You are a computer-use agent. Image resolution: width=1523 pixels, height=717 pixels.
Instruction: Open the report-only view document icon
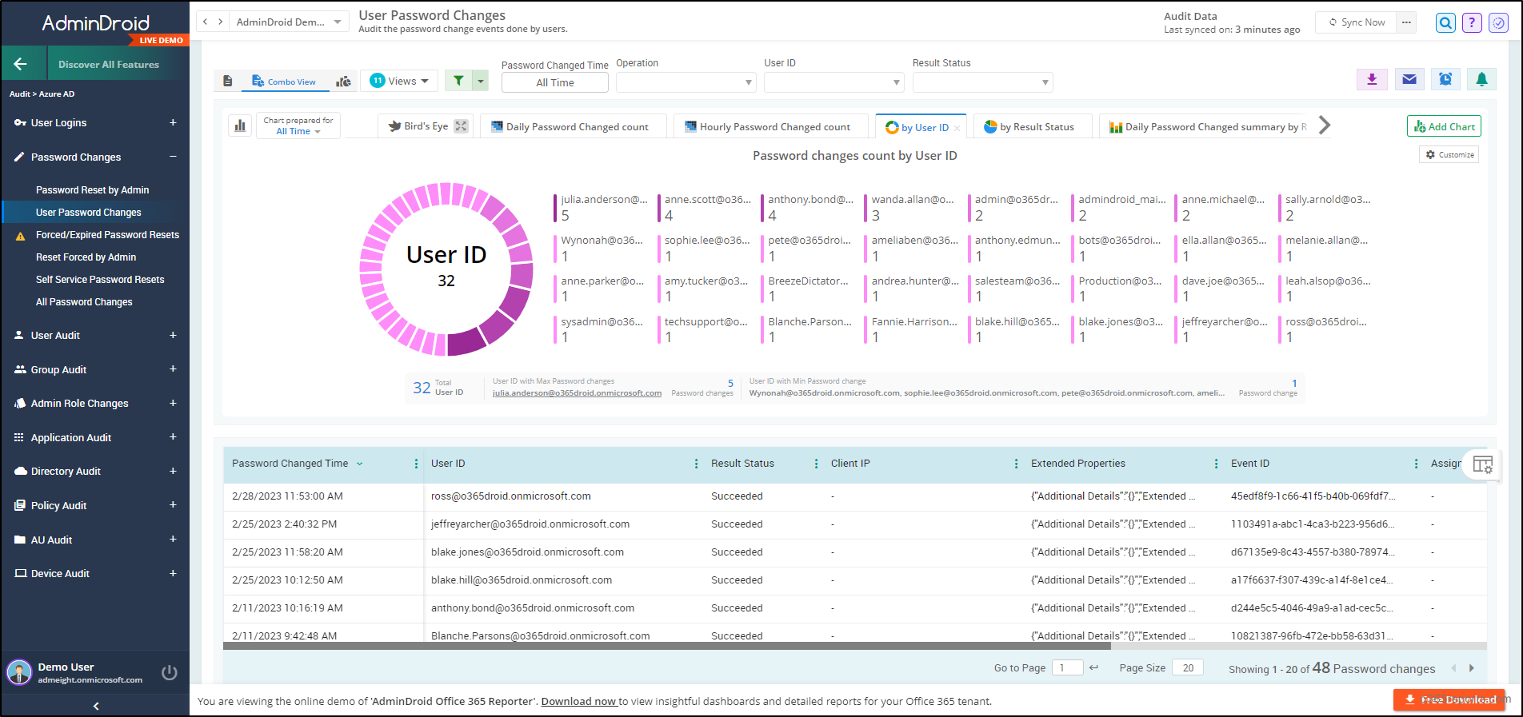tap(228, 81)
